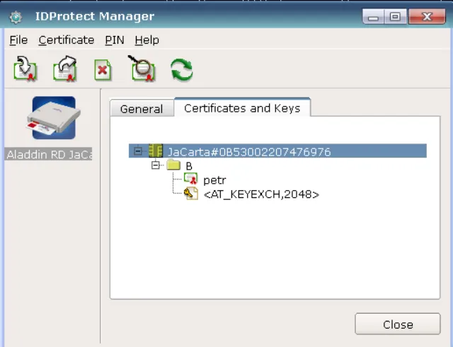Maximize the IDProtect Manager window
The width and height of the screenshot is (453, 347).
(x=395, y=17)
